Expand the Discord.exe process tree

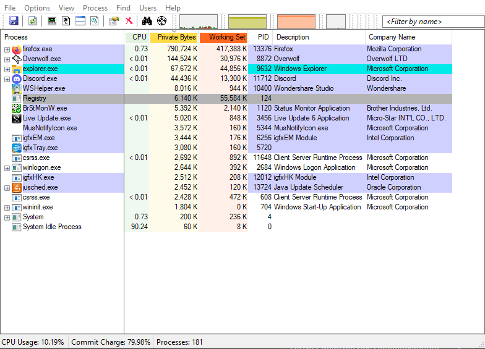7,79
